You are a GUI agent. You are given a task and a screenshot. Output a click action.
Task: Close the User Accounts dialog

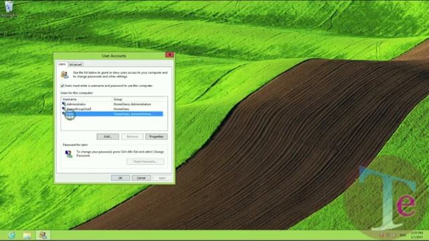[170, 55]
